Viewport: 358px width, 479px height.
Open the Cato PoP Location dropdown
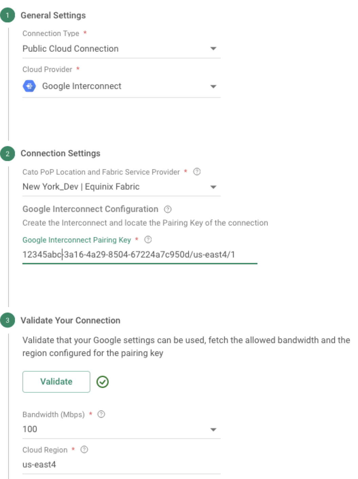(x=213, y=187)
